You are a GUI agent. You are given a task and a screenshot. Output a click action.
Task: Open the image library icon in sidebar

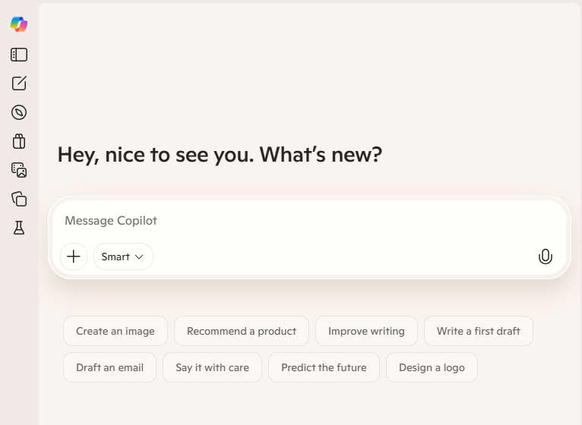(19, 170)
